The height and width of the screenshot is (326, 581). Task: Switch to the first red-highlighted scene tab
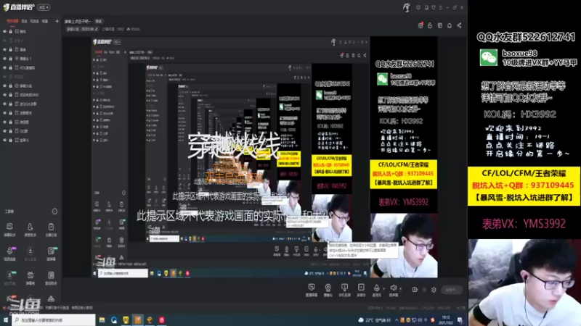12,21
